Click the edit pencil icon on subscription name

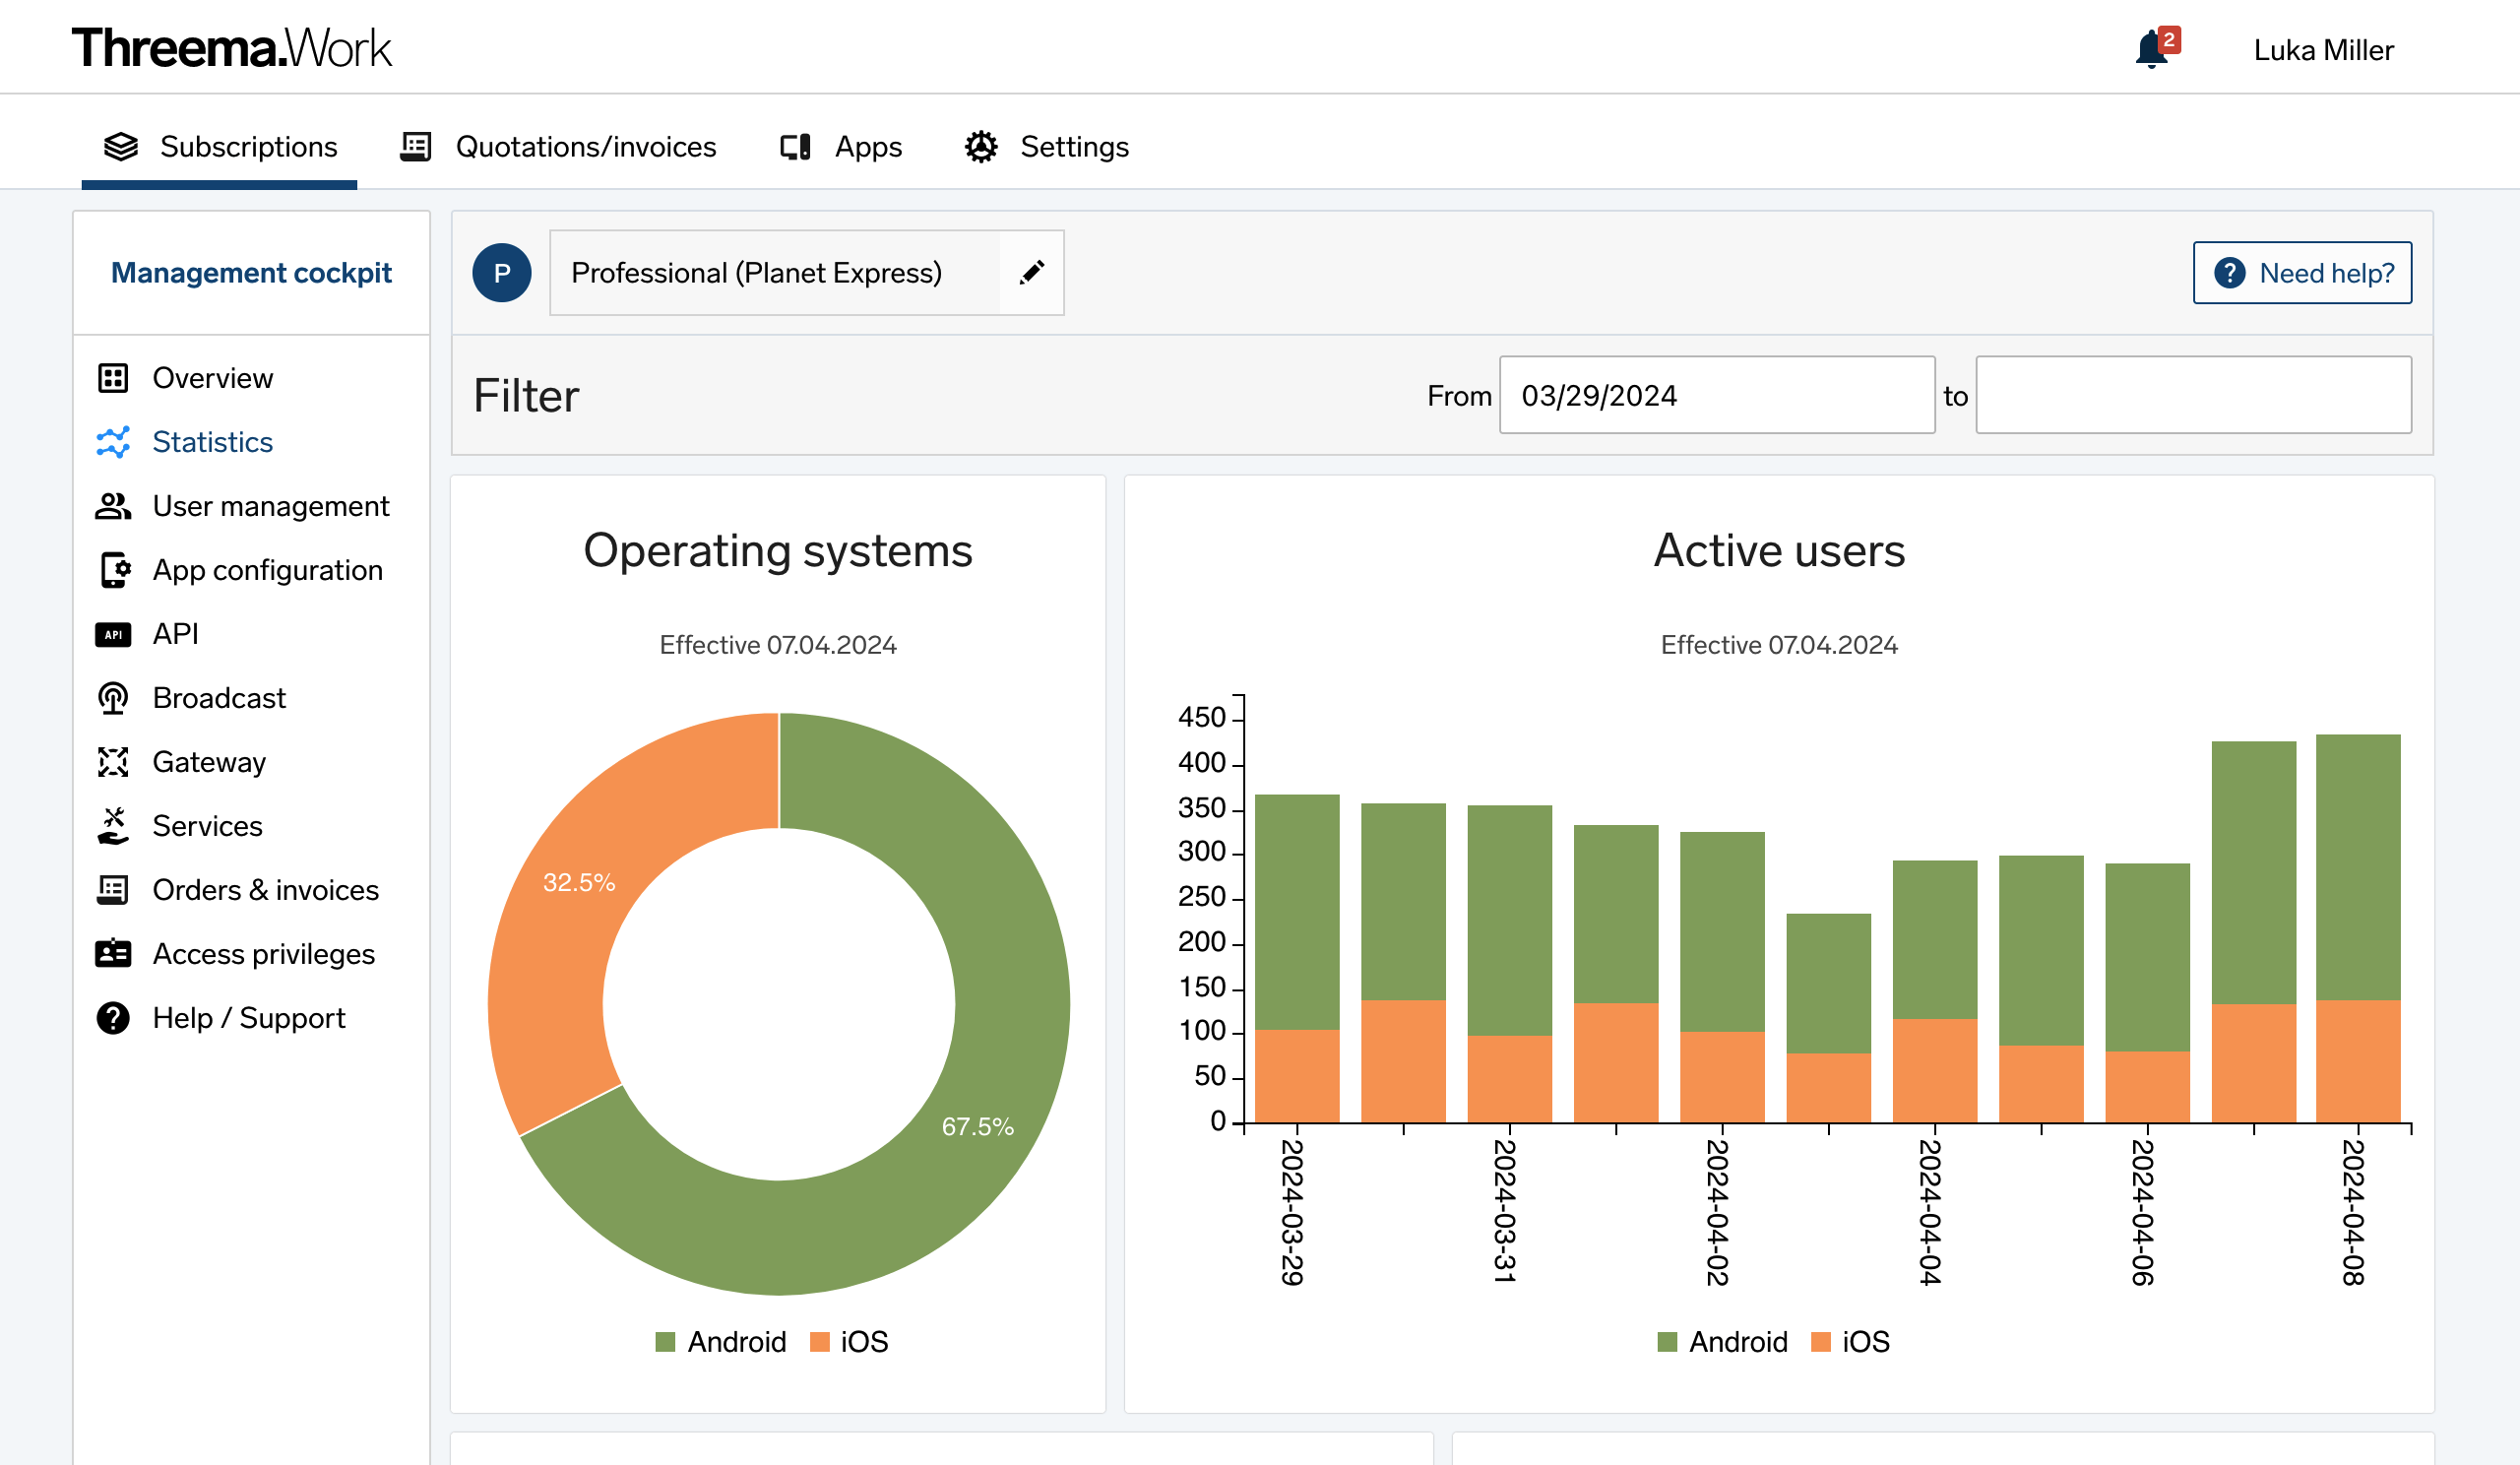(x=1030, y=272)
